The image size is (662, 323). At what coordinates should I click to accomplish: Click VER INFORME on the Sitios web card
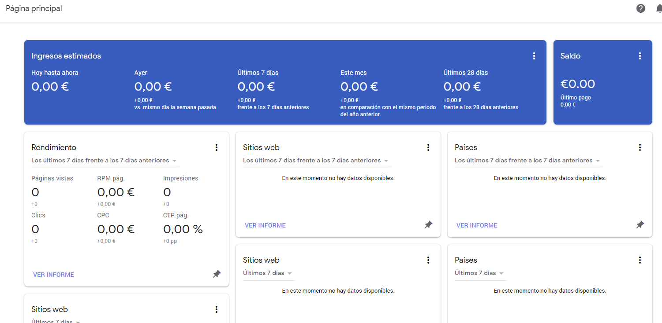pyautogui.click(x=265, y=225)
